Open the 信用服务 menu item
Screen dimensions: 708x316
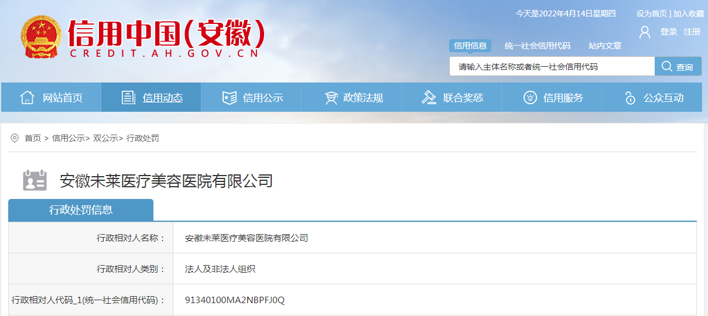[x=552, y=97]
